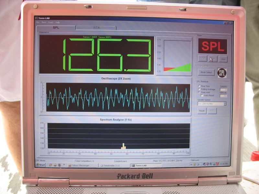
Task: Click the Stop button in the Timer panel
Action: click(x=222, y=59)
